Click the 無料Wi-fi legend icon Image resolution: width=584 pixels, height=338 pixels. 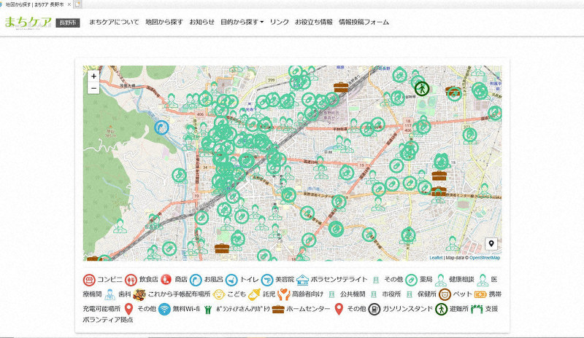click(164, 309)
